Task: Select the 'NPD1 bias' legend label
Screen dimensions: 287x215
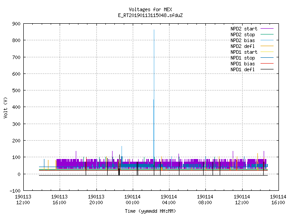Action: (x=243, y=64)
